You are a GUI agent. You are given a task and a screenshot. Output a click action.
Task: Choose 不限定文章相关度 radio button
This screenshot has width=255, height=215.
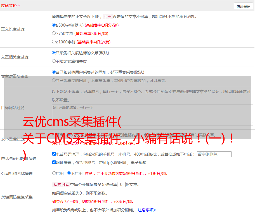point(54,61)
